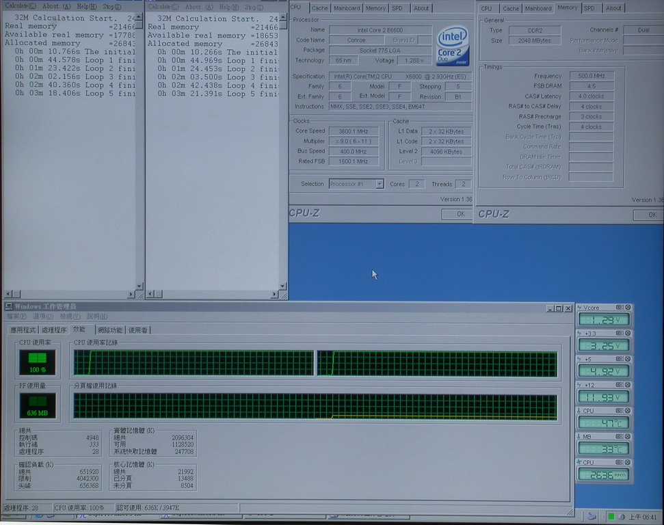664x525 pixels.
Task: Click the Vcore lightning bolt icon
Action: (579, 308)
